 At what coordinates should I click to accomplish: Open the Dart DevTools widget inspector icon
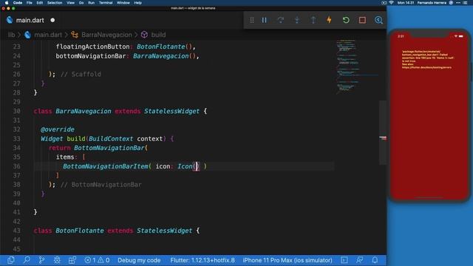(378, 20)
